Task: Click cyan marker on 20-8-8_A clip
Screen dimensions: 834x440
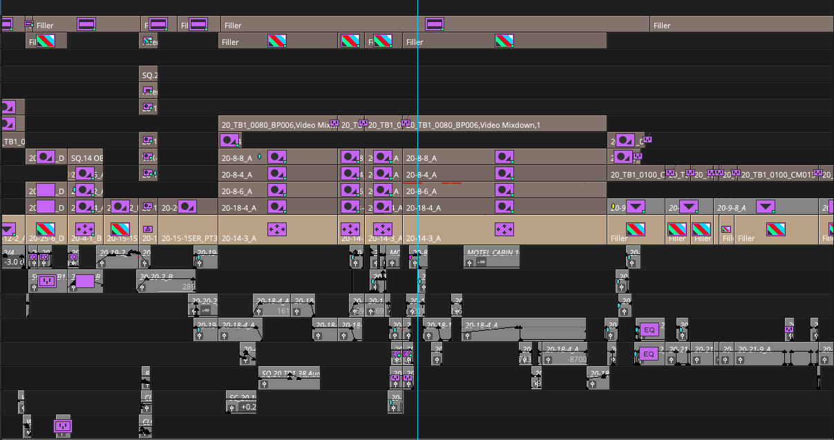Action: click(x=259, y=157)
